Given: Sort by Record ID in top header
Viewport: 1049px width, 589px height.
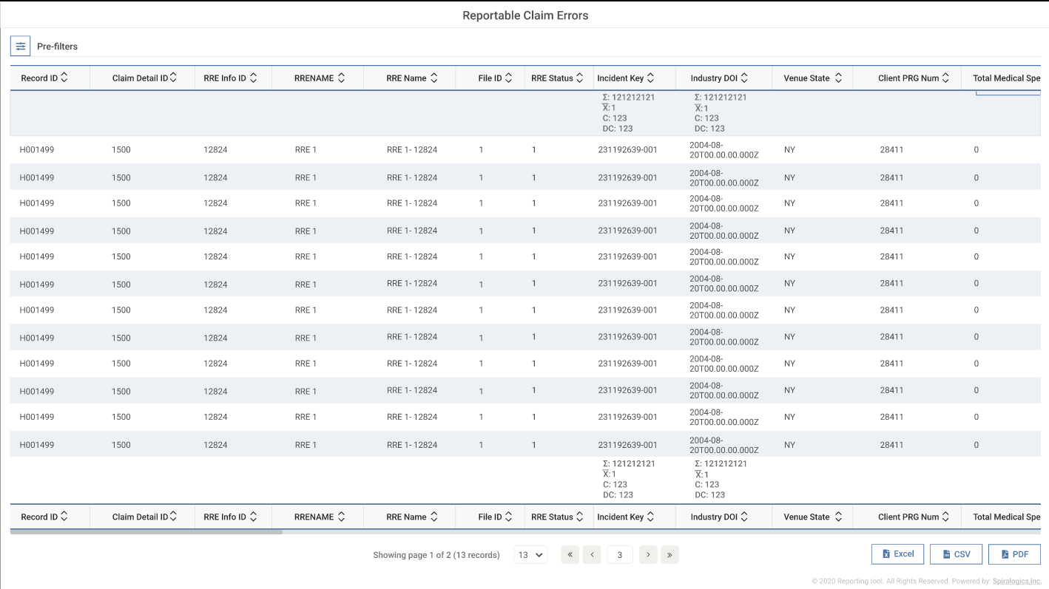Looking at the screenshot, I should 64,78.
